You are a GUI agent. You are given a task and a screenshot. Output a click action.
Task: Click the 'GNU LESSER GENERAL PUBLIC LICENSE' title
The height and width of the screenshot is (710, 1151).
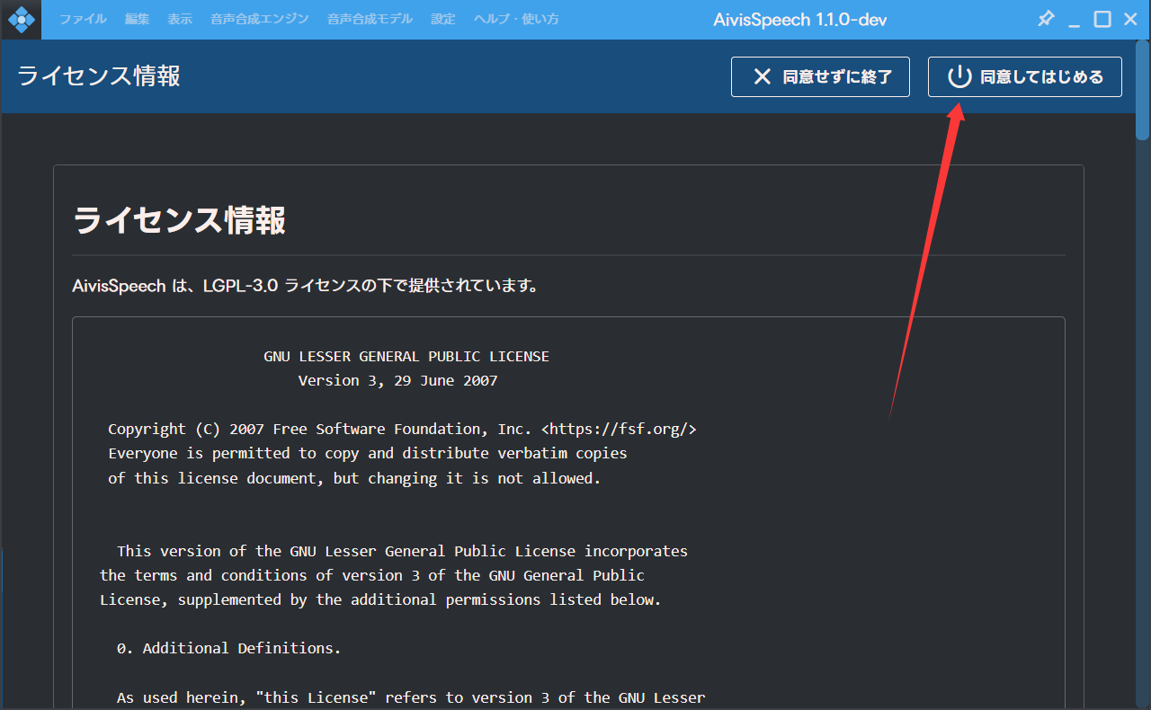tap(406, 357)
